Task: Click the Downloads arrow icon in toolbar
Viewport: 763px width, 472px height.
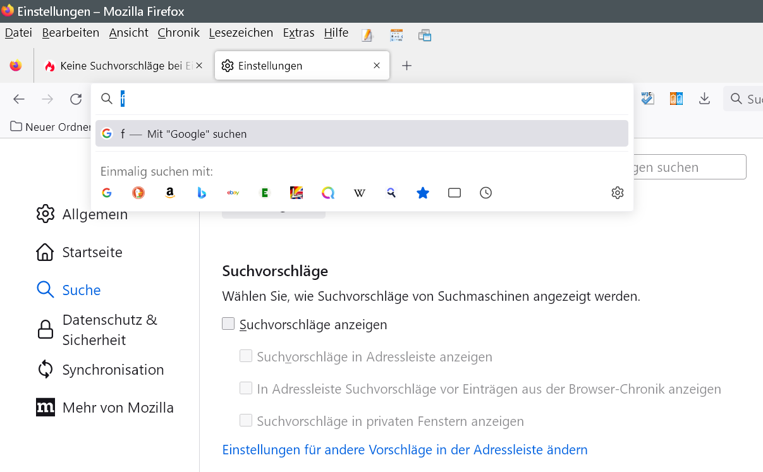Action: coord(704,99)
